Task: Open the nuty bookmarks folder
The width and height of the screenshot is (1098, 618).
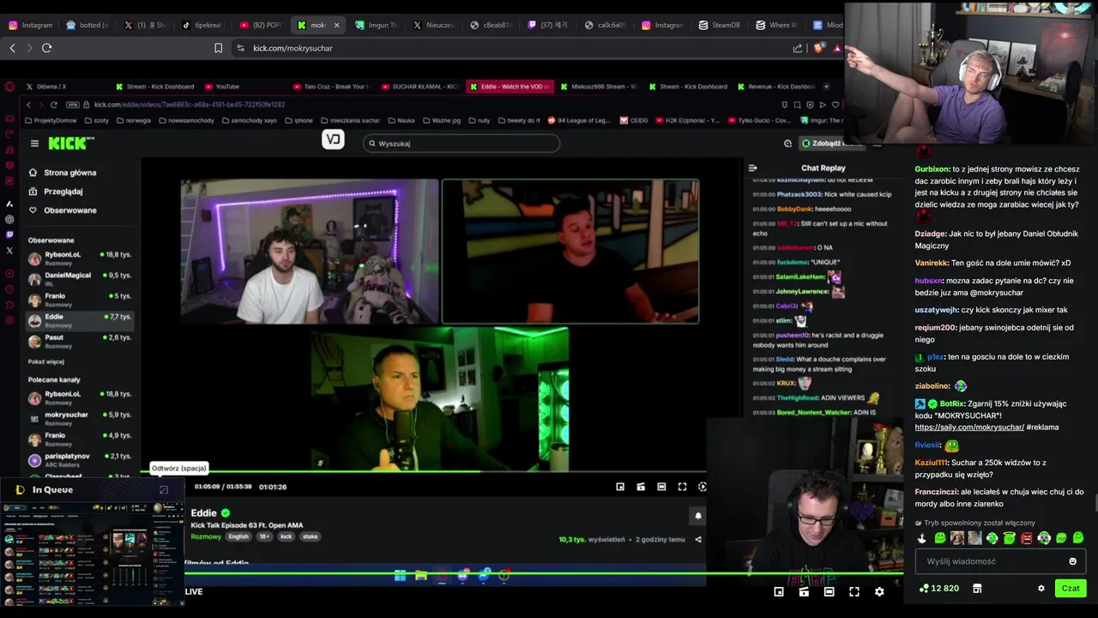Action: (479, 120)
